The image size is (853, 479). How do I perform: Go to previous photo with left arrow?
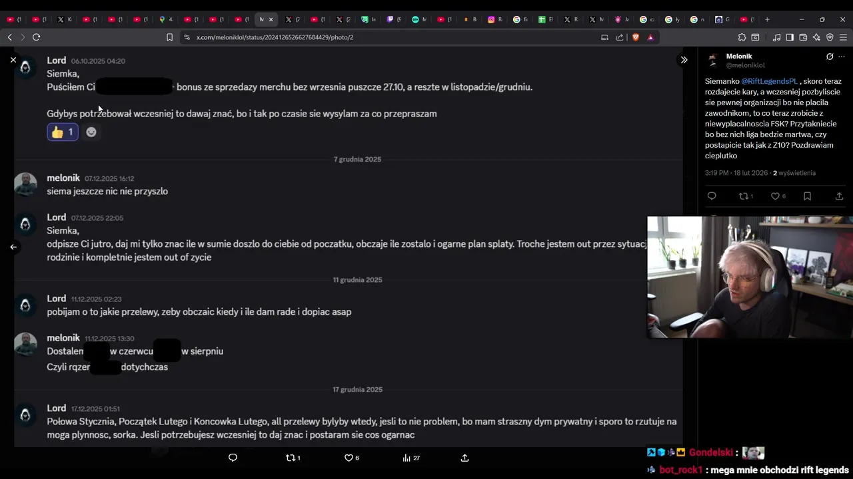coord(13,247)
